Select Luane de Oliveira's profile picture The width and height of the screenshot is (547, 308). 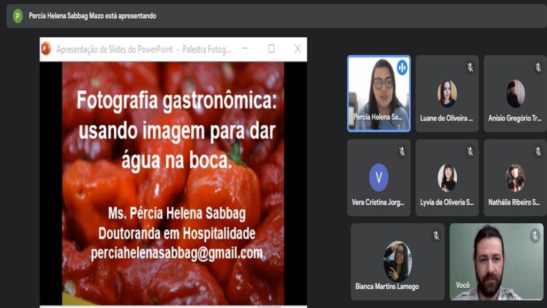tap(447, 94)
